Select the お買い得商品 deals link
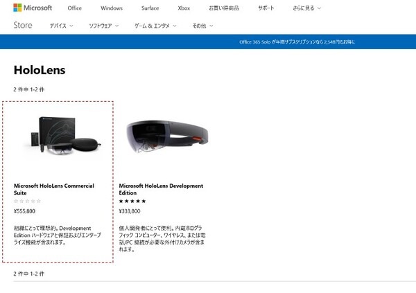The image size is (416, 293). click(225, 8)
